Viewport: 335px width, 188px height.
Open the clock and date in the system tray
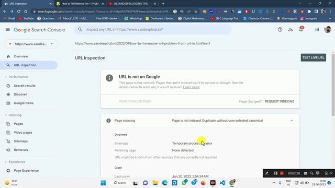point(319,183)
